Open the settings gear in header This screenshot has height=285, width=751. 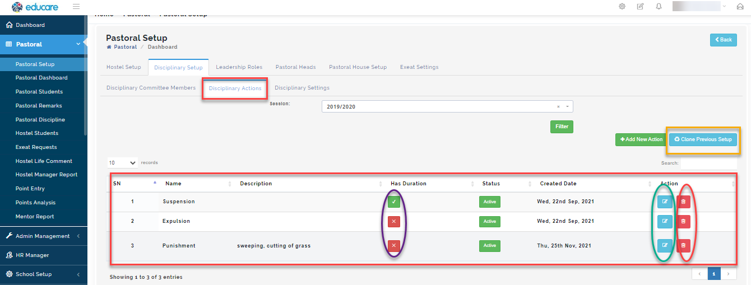coord(622,7)
